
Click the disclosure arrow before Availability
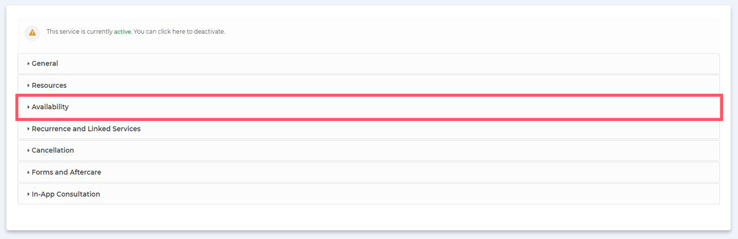pos(28,107)
